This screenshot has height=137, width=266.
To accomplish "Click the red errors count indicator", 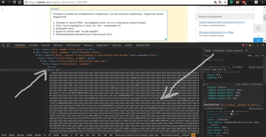I will point(245,45).
